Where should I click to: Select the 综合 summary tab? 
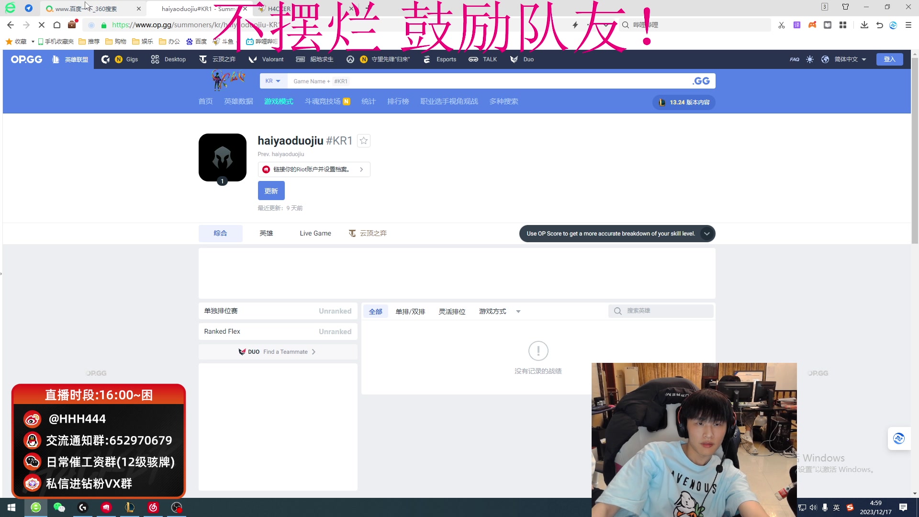pos(220,233)
